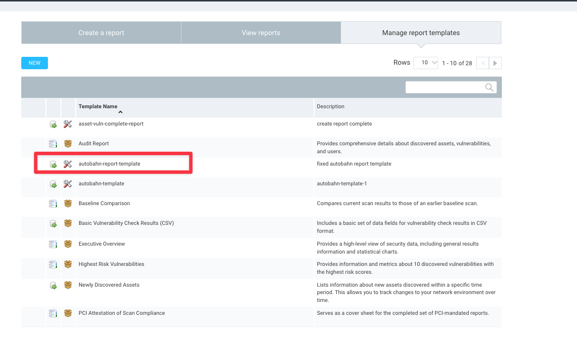Click document icon in Audit Report row
This screenshot has height=345, width=577.
[53, 144]
